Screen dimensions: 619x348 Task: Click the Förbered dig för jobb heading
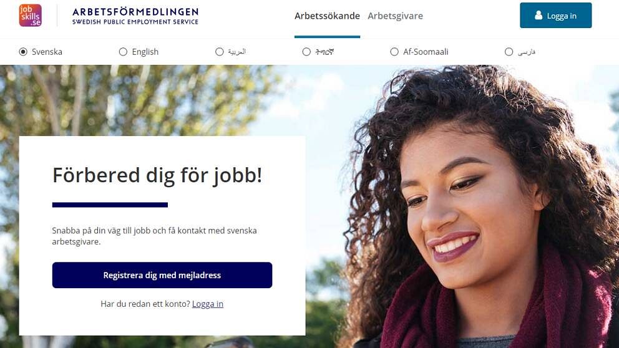click(x=157, y=175)
